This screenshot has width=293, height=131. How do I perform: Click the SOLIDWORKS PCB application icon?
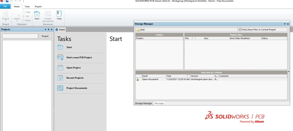pyautogui.click(x=2, y=1)
